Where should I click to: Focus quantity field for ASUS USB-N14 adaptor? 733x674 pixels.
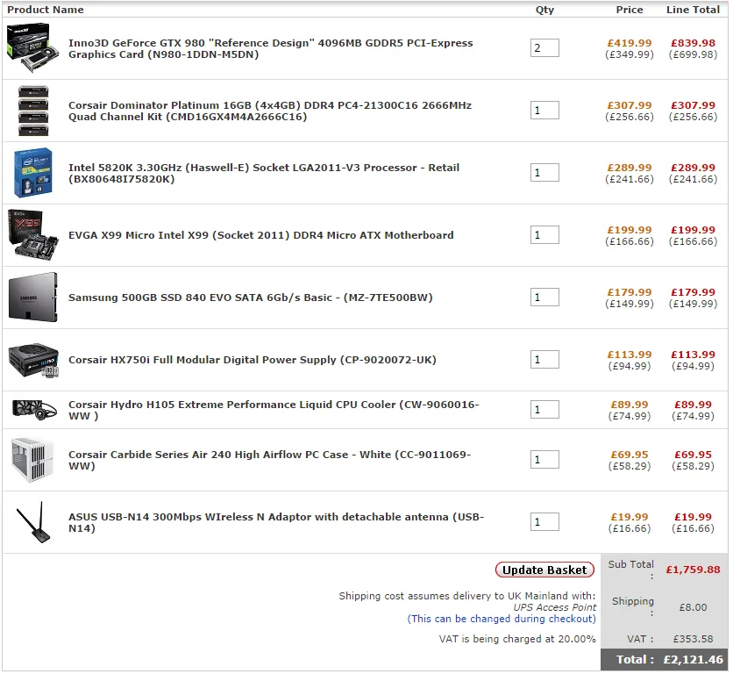(544, 521)
